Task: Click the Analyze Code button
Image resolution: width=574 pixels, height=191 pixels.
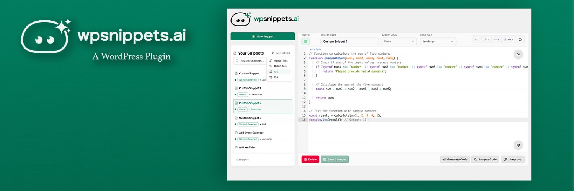Action: click(x=485, y=159)
